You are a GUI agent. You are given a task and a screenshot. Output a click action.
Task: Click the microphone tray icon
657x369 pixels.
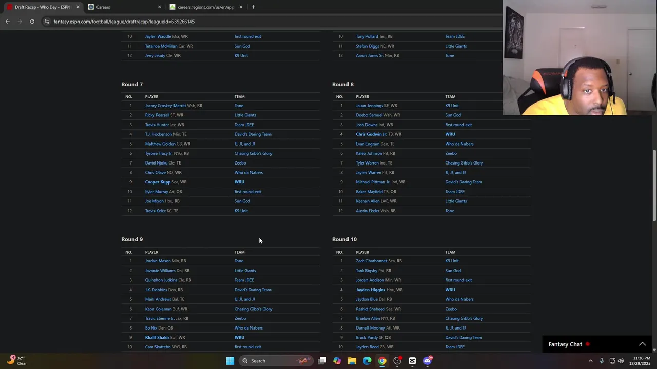pos(602,361)
